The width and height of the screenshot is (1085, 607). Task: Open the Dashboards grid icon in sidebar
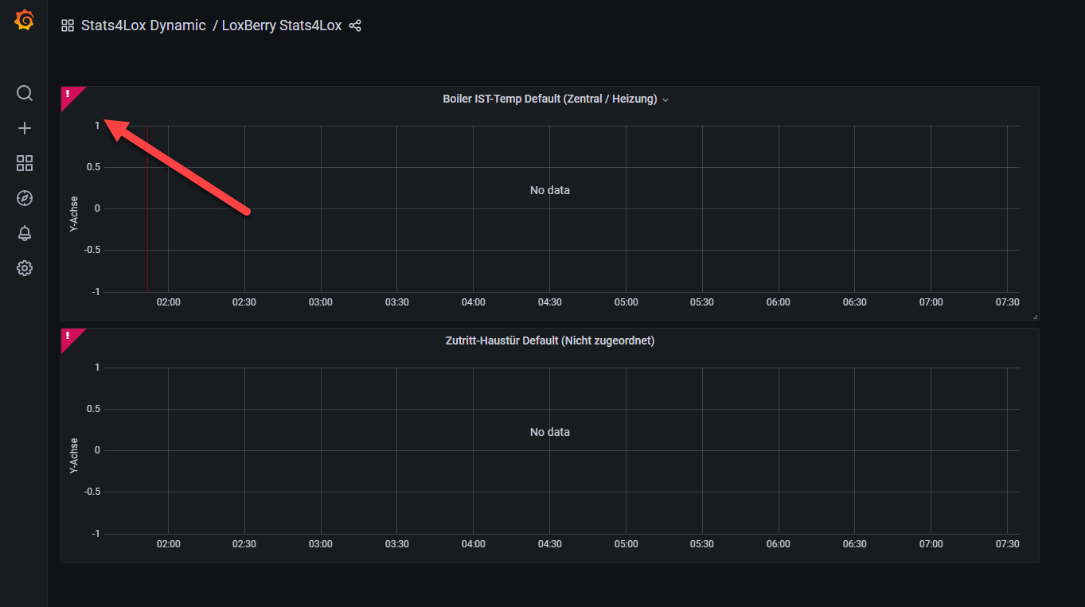[x=25, y=163]
